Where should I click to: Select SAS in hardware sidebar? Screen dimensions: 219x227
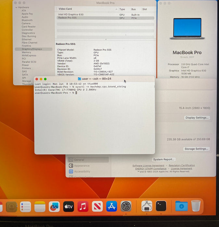pyautogui.click(x=24, y=71)
